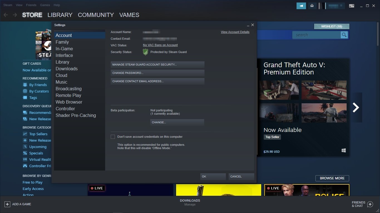Click the Upcoming clock icon

25,147
